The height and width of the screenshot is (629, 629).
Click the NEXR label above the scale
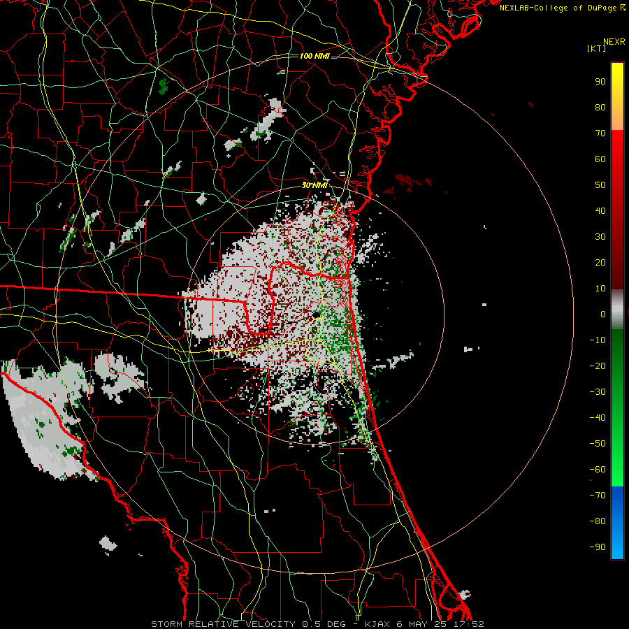614,42
